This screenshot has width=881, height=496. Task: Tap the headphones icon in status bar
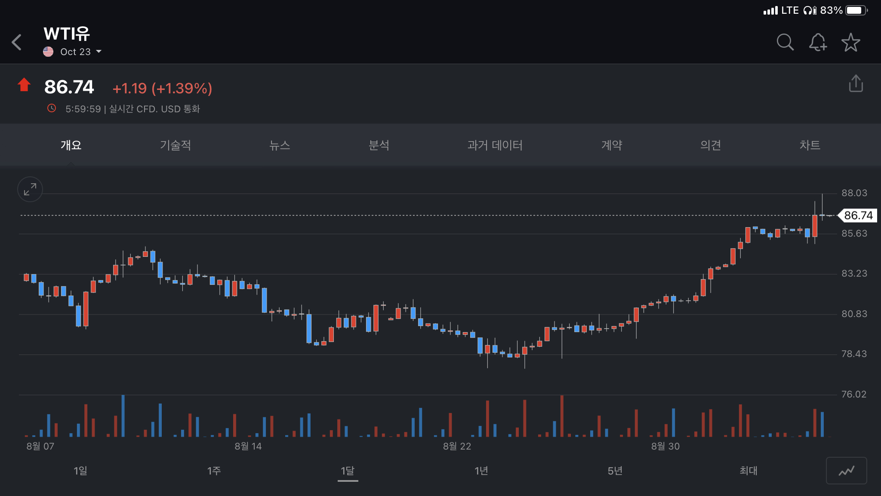810,10
